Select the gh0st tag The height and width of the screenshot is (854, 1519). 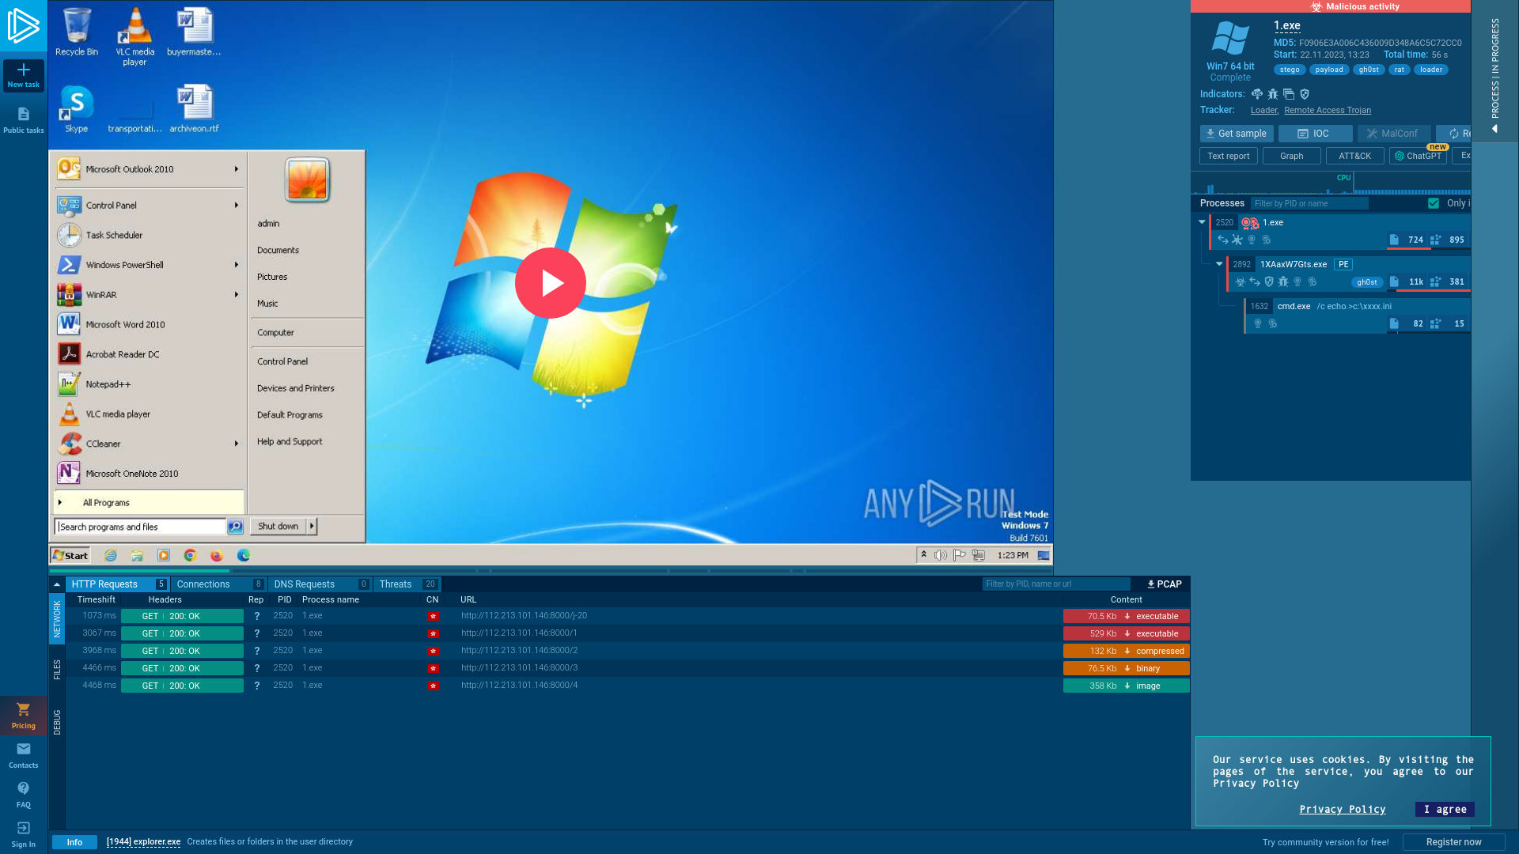[1368, 70]
